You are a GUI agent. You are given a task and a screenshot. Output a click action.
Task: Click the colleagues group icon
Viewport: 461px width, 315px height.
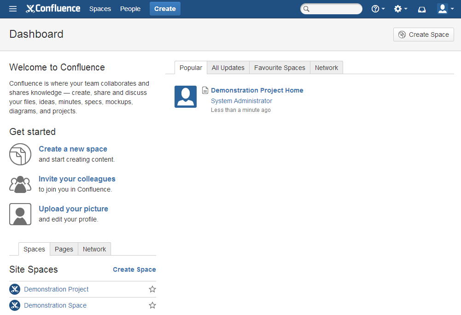(20, 184)
